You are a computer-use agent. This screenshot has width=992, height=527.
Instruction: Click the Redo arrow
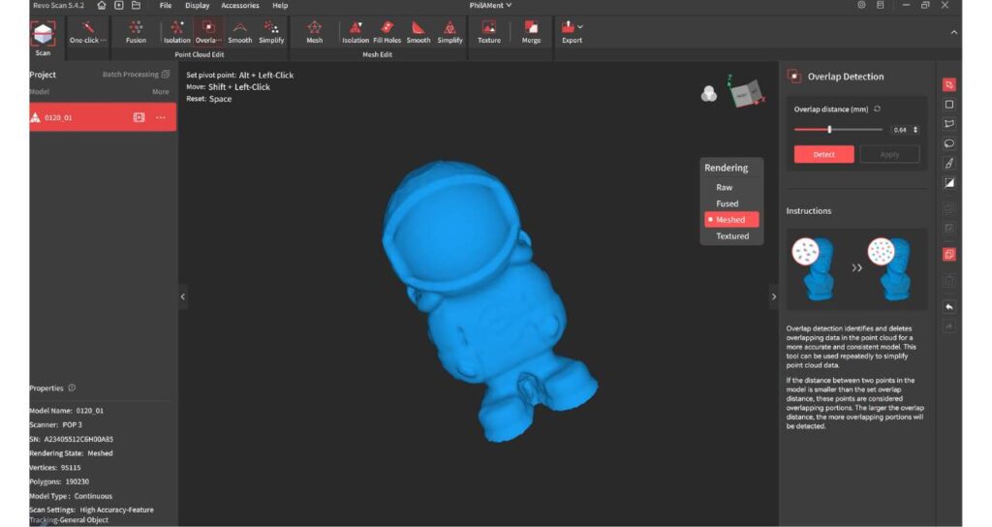pos(949,326)
